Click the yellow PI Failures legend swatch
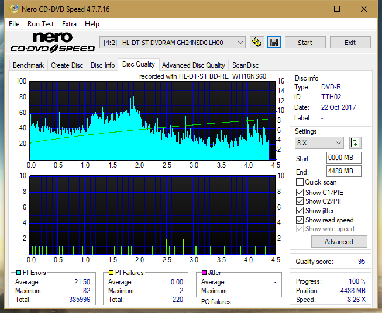This screenshot has width=382, height=313. click(111, 273)
